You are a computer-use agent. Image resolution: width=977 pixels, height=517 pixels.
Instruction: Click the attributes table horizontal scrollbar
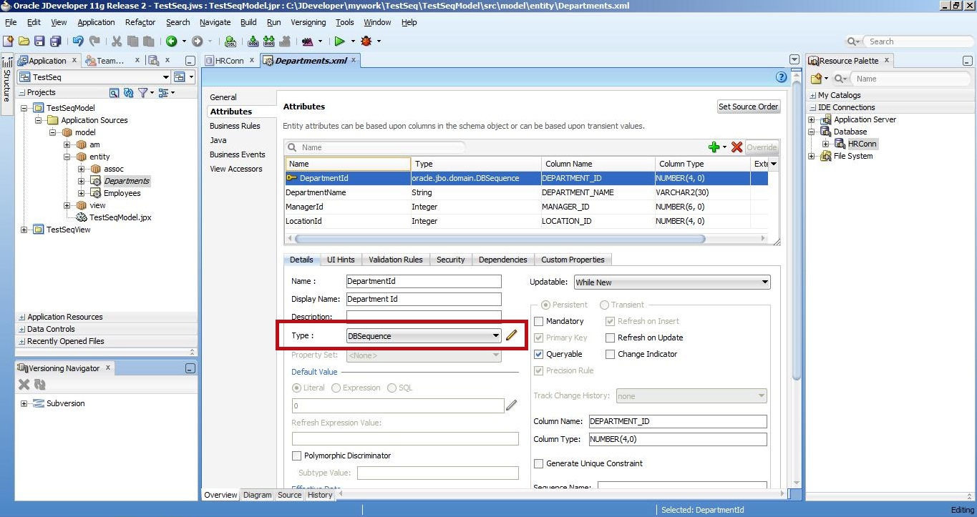click(x=500, y=239)
